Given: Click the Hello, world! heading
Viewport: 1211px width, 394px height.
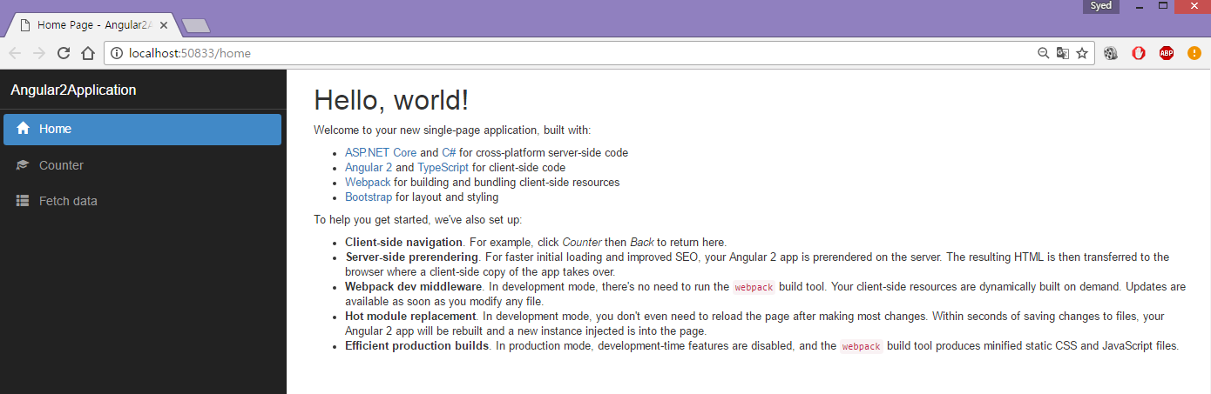Looking at the screenshot, I should point(391,100).
